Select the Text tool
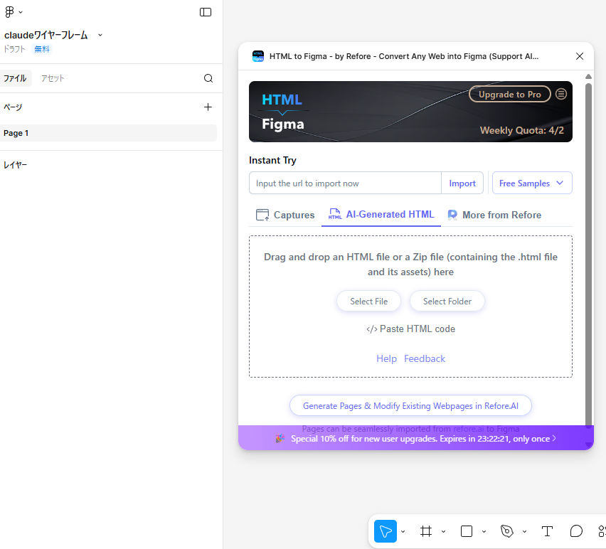 click(547, 531)
